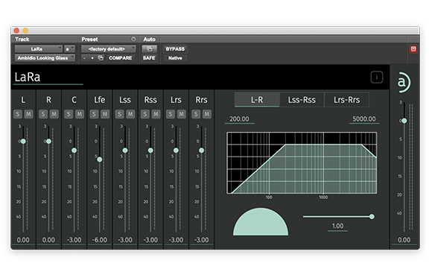Solo the C channel
The height and width of the screenshot is (278, 432).
[x=69, y=114]
